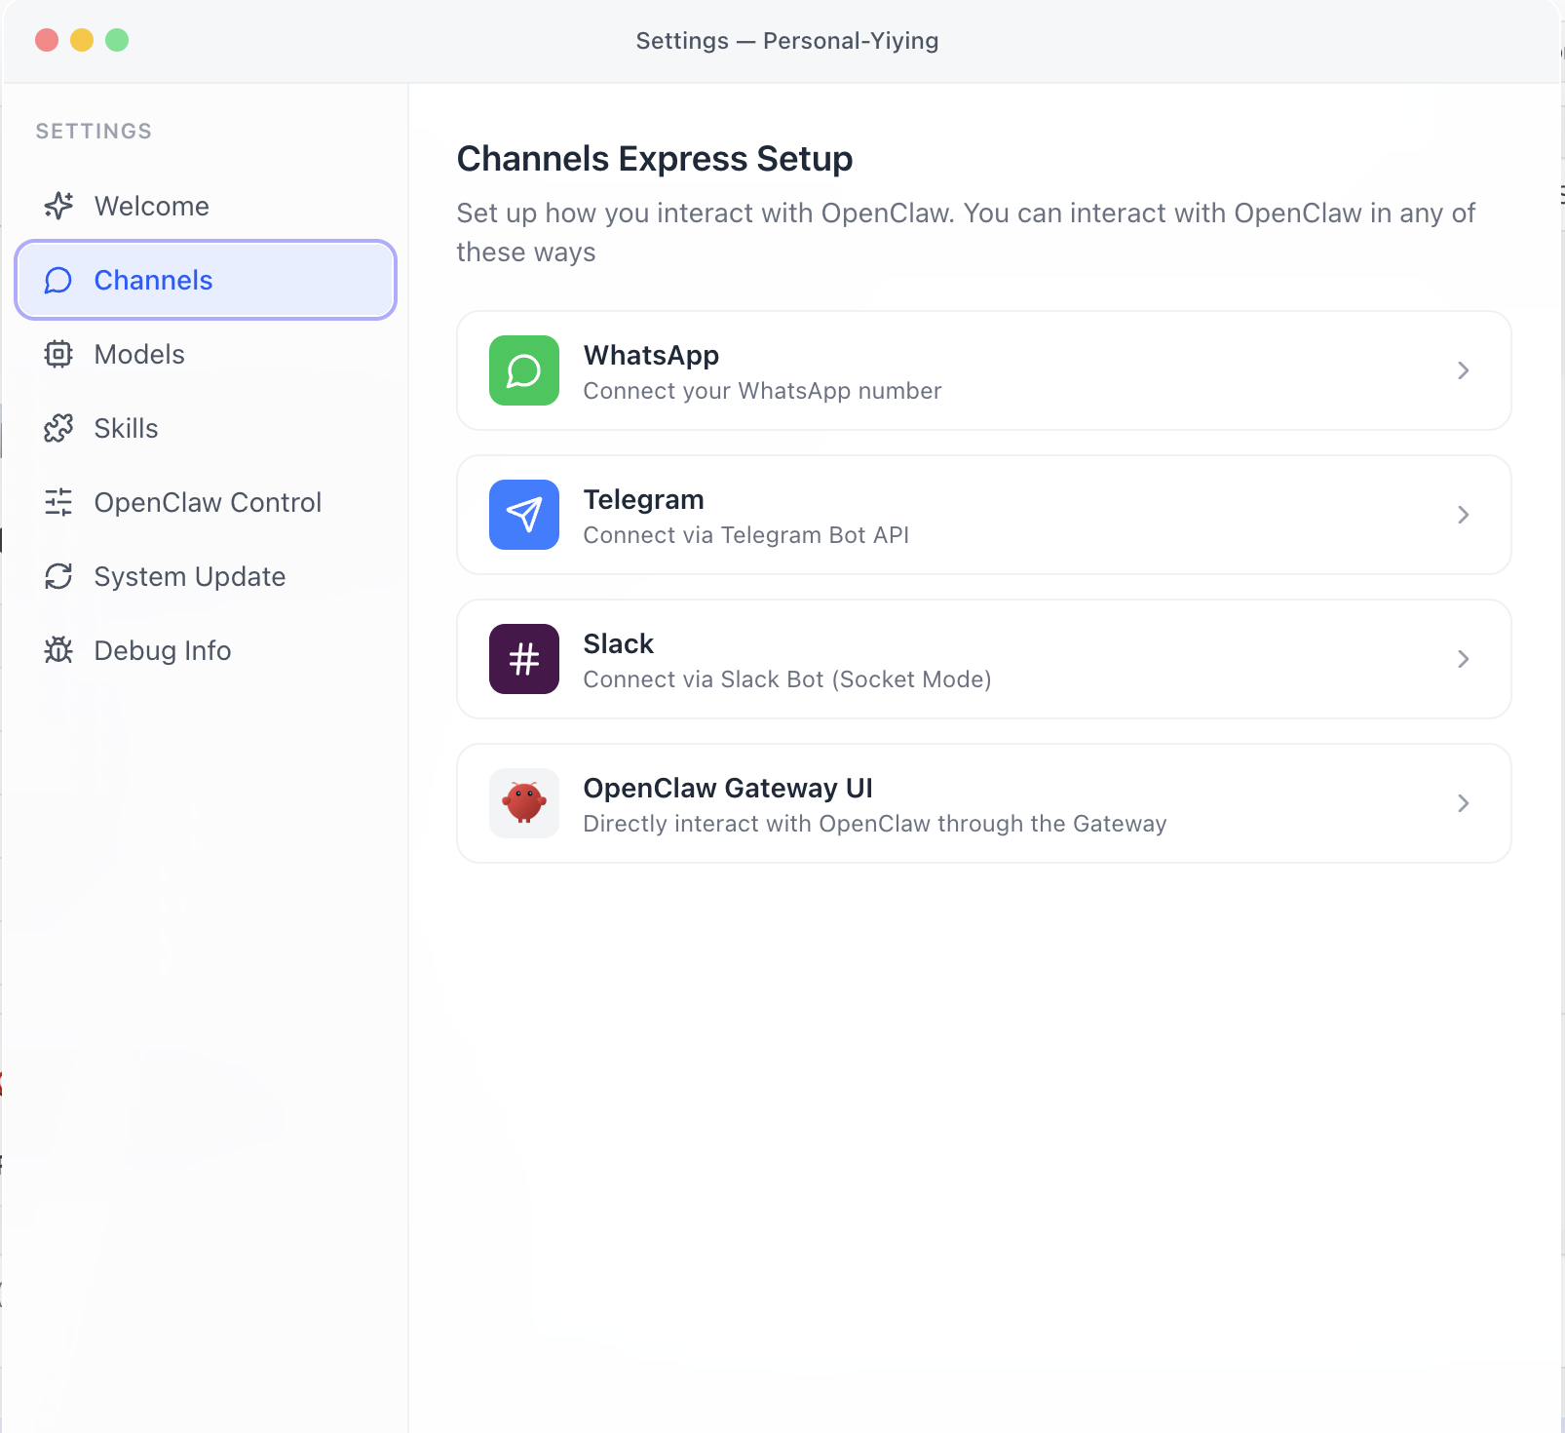Screen dimensions: 1565x1433
Task: Click the green WhatsApp logo icon
Action: [x=524, y=370]
